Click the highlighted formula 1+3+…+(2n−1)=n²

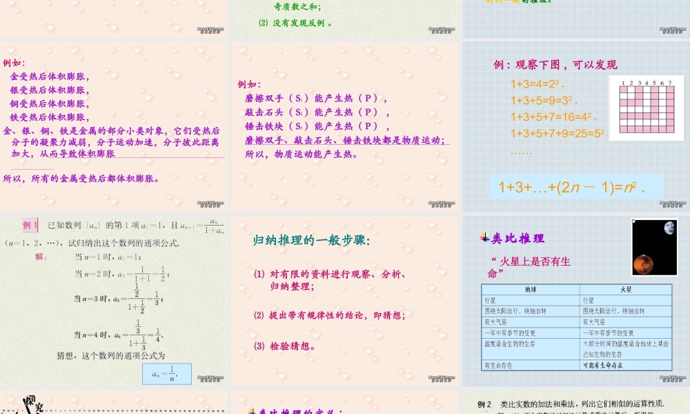click(x=576, y=186)
